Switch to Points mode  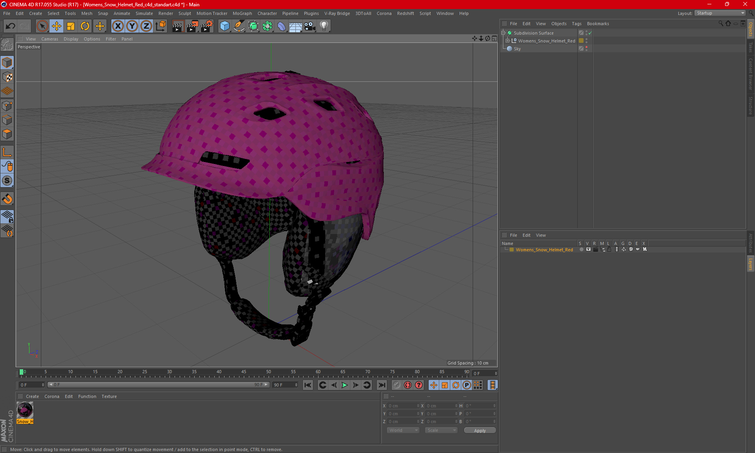[x=7, y=106]
